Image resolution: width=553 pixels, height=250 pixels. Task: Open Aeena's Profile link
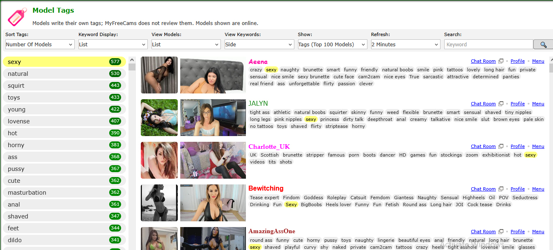(x=518, y=61)
